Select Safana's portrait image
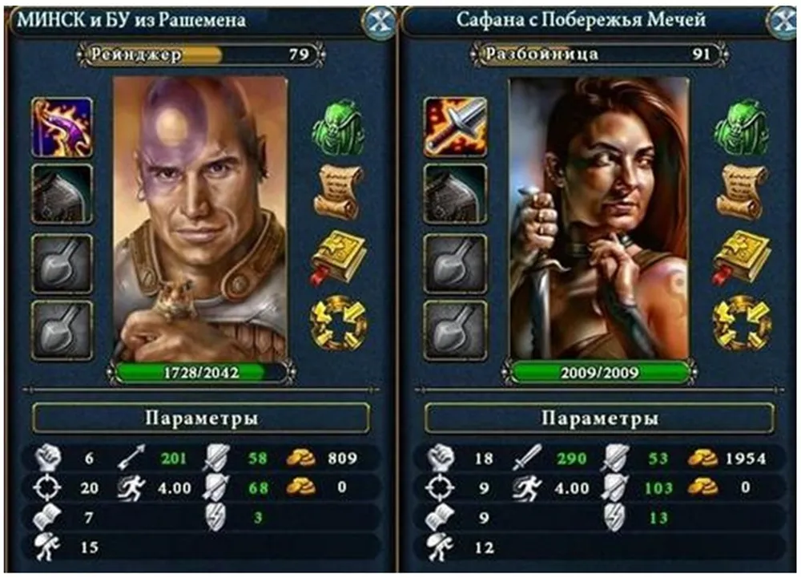This screenshot has height=578, width=801. pos(599,218)
